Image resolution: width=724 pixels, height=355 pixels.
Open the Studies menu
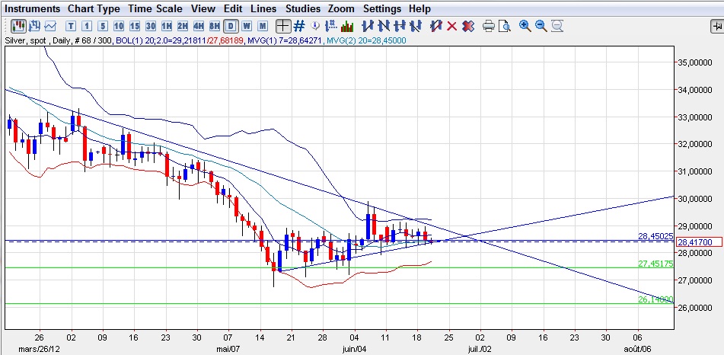click(x=302, y=8)
